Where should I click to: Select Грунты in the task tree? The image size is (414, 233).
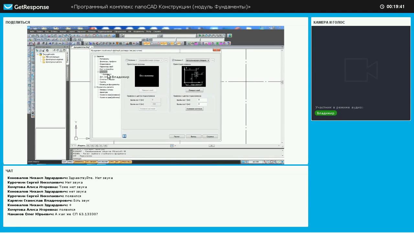click(103, 82)
